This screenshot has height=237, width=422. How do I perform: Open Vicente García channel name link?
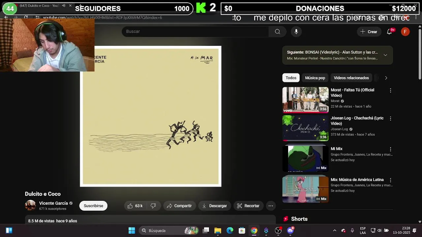click(x=53, y=203)
